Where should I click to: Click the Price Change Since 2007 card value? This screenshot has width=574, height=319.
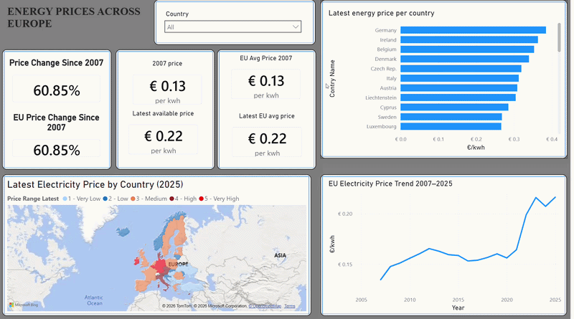tap(57, 90)
